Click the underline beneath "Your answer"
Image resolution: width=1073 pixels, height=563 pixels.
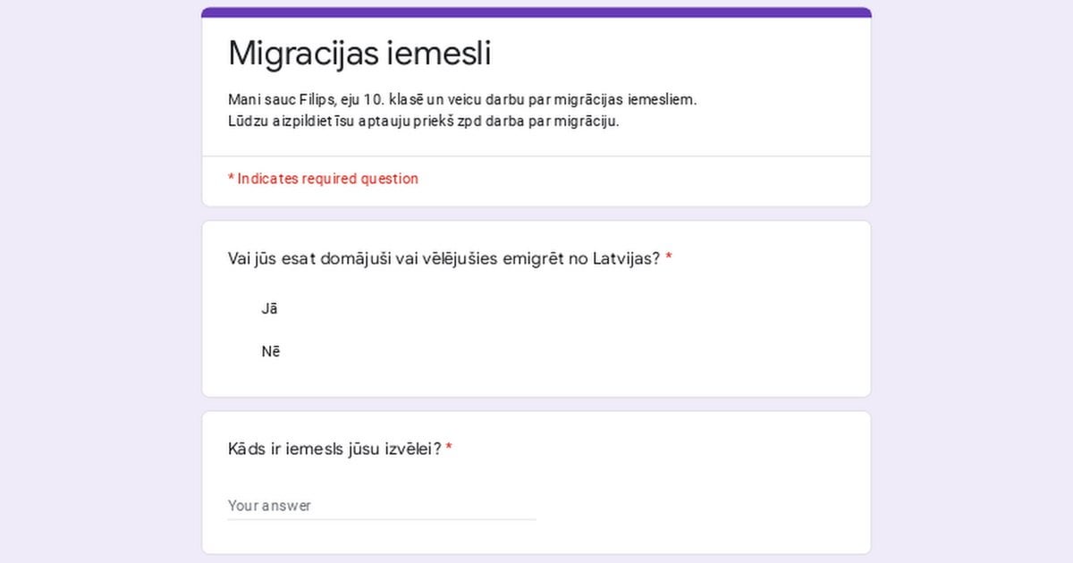[x=382, y=519]
